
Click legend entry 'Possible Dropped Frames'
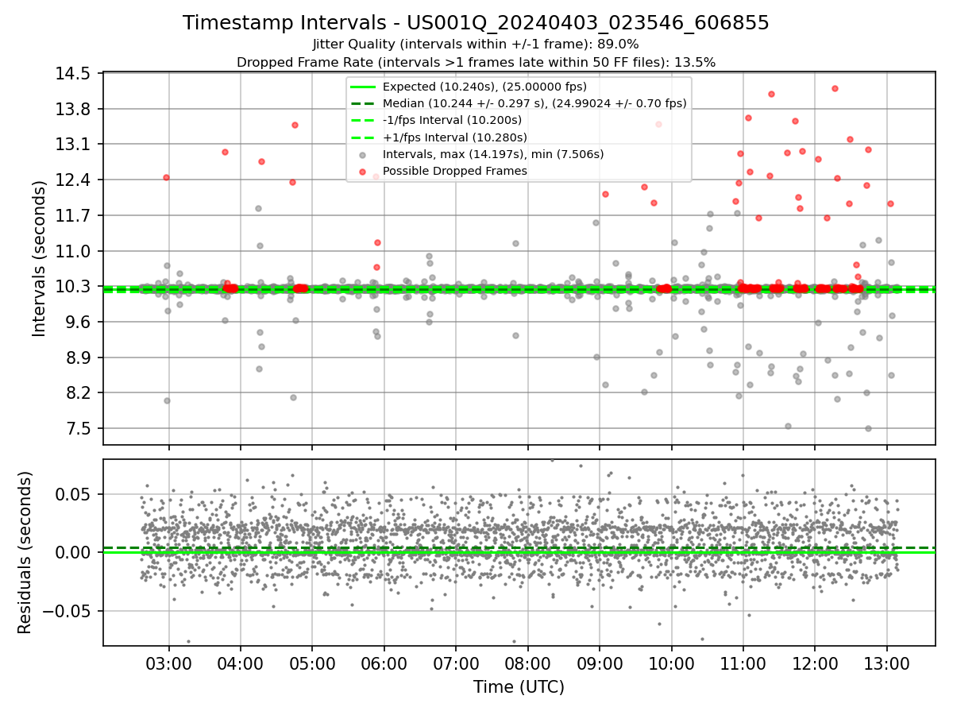point(454,171)
